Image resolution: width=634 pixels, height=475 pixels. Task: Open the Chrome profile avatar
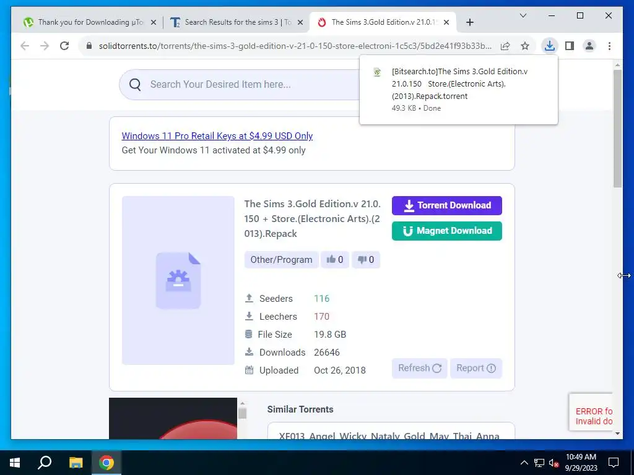(589, 46)
